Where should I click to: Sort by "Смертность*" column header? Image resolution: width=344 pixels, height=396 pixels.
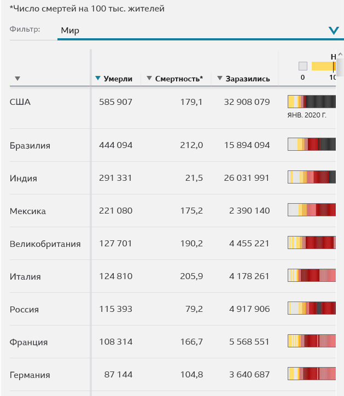point(179,79)
